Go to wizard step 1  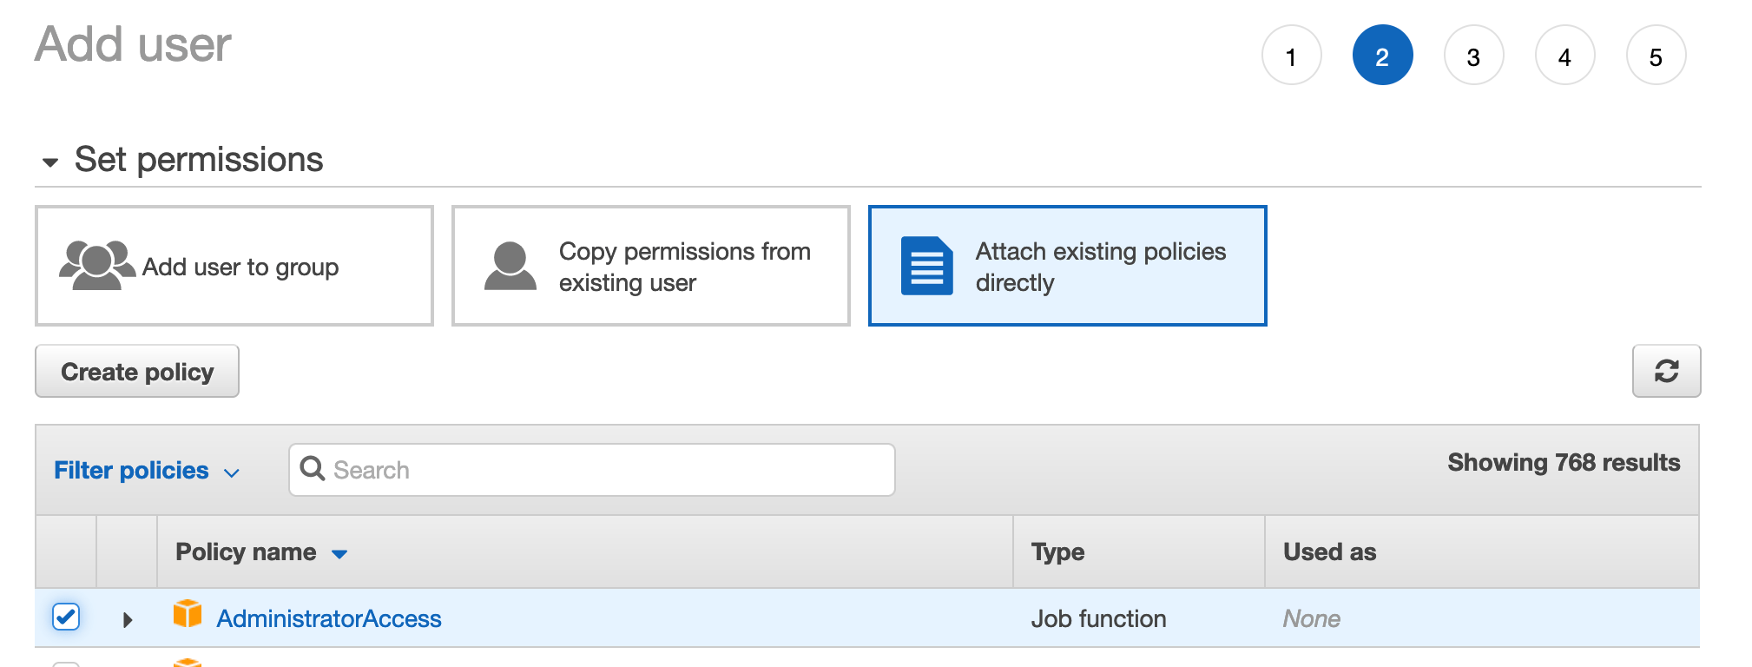(1291, 56)
